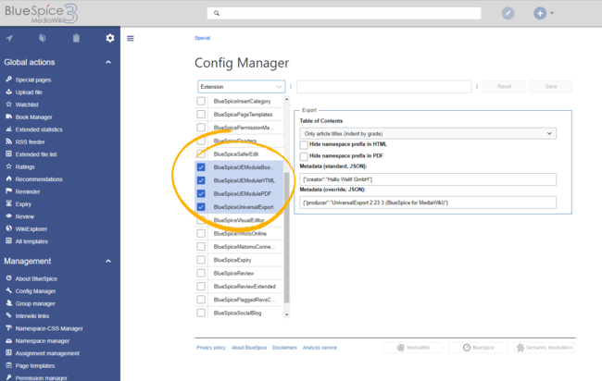Collapse the Global actions section
The height and width of the screenshot is (381, 602).
click(108, 62)
